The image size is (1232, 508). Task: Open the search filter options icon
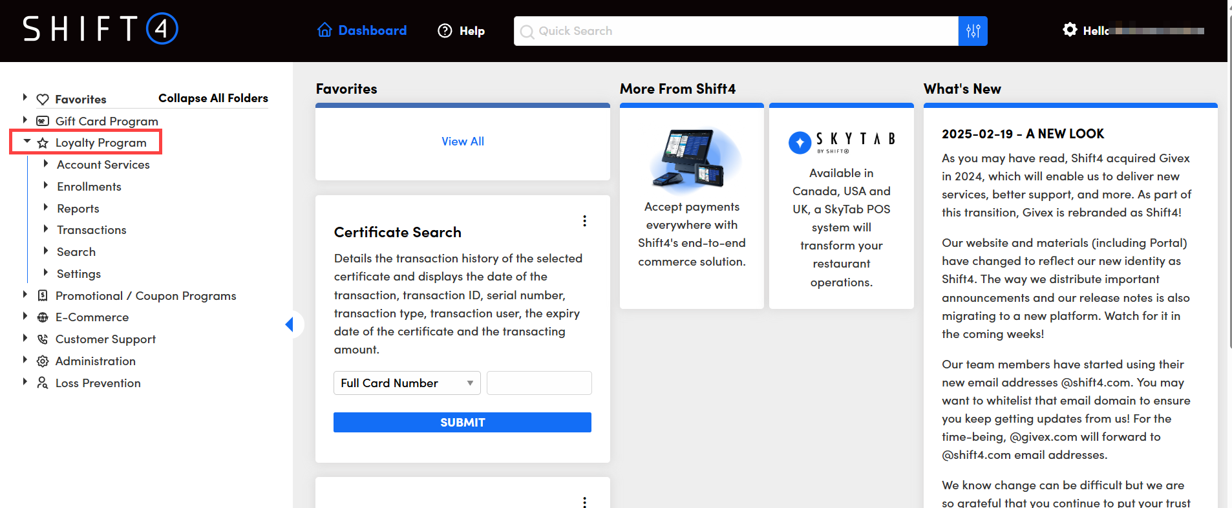(x=973, y=31)
